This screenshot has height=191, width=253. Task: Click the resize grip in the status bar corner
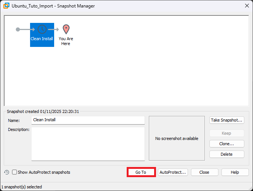click(x=250, y=188)
